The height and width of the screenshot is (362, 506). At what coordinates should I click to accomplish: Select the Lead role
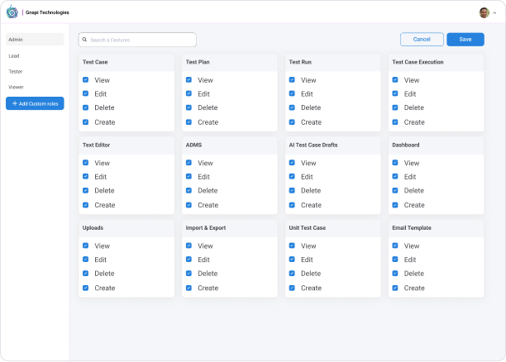[14, 56]
